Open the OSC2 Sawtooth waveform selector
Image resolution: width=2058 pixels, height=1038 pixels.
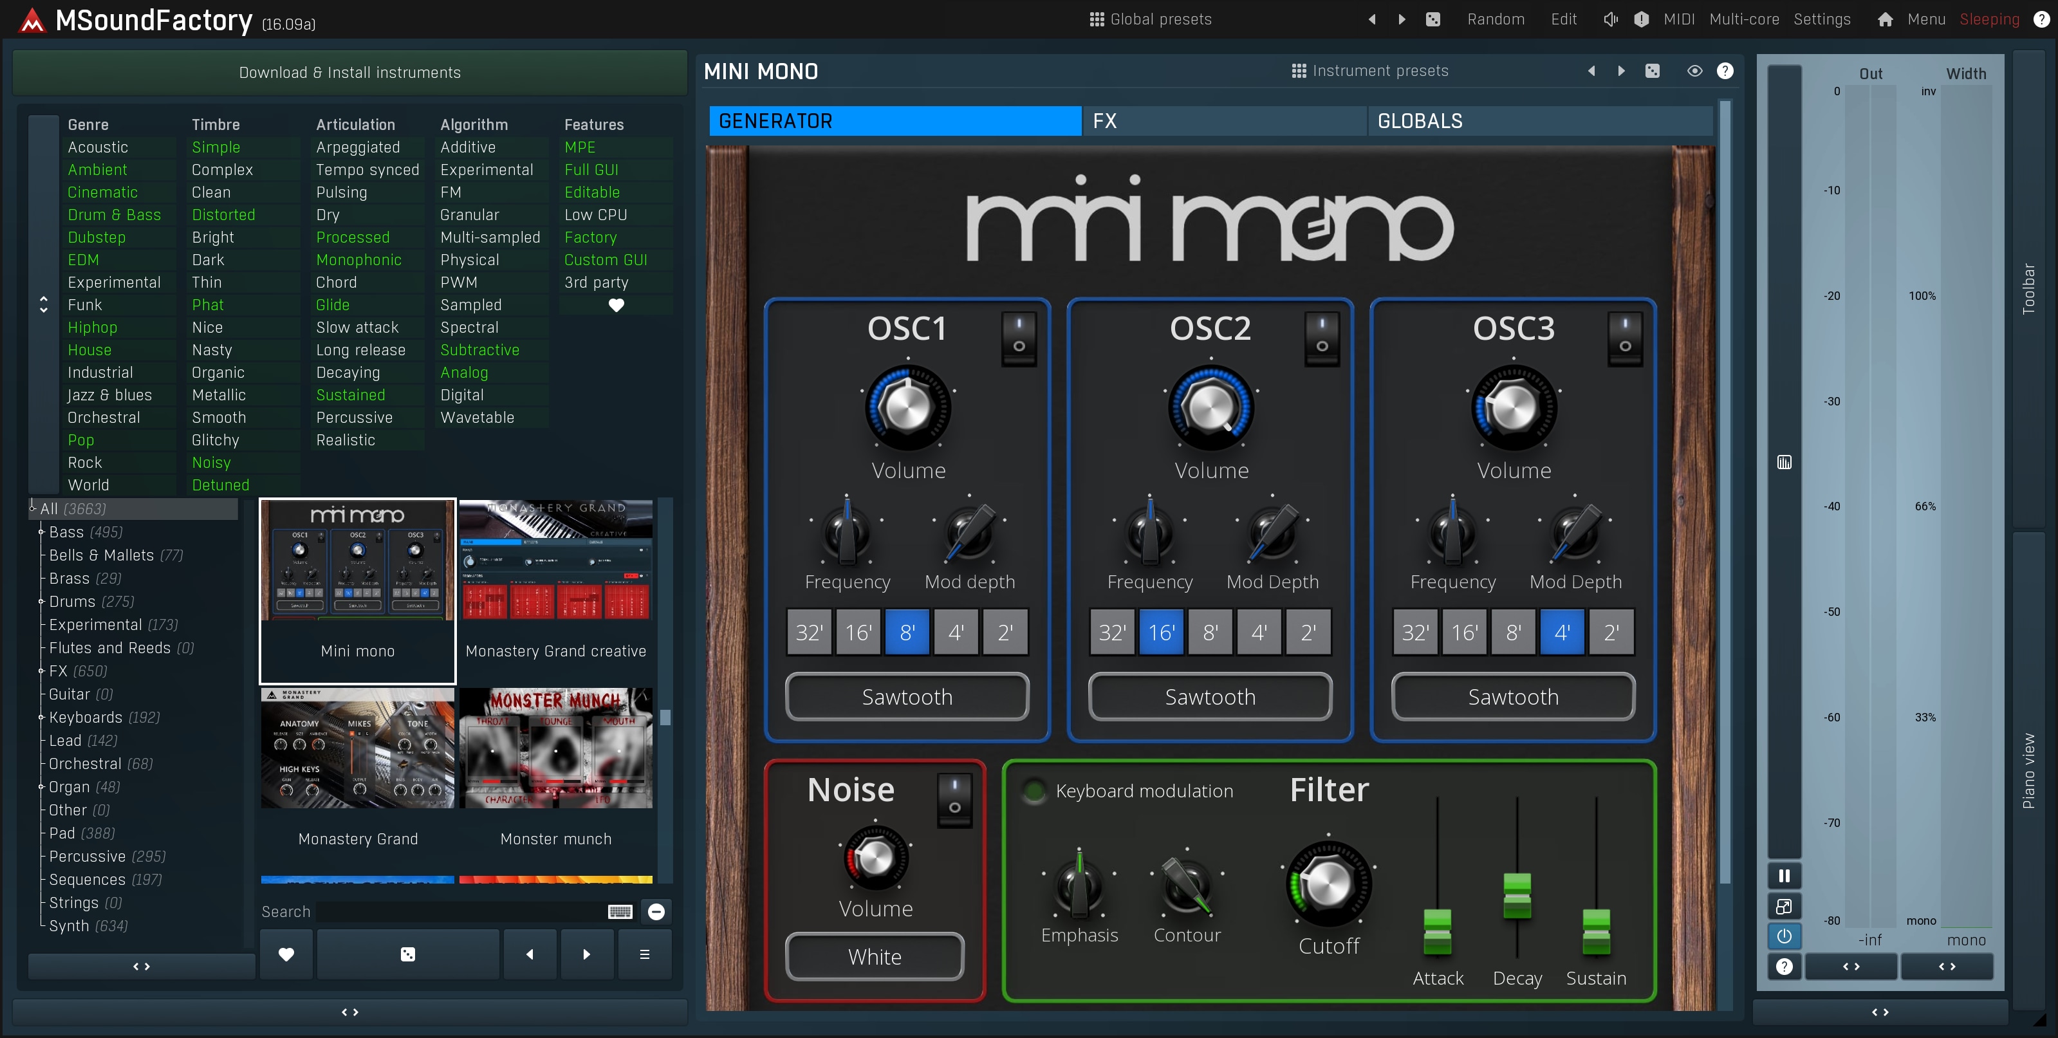coord(1210,697)
